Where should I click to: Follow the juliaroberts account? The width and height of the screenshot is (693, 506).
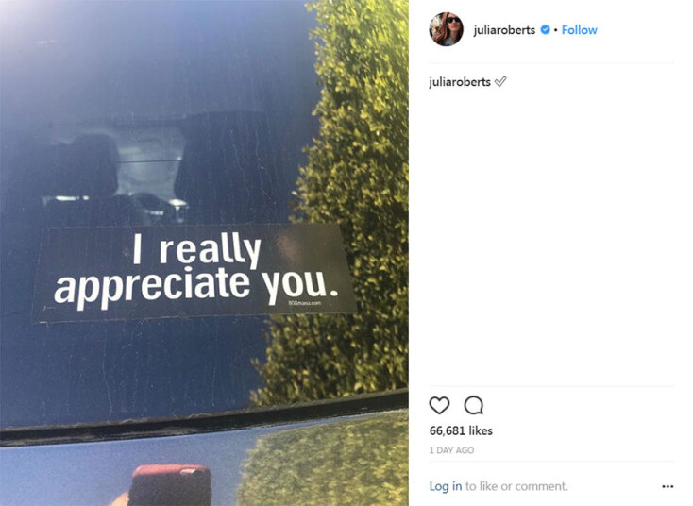tap(579, 30)
